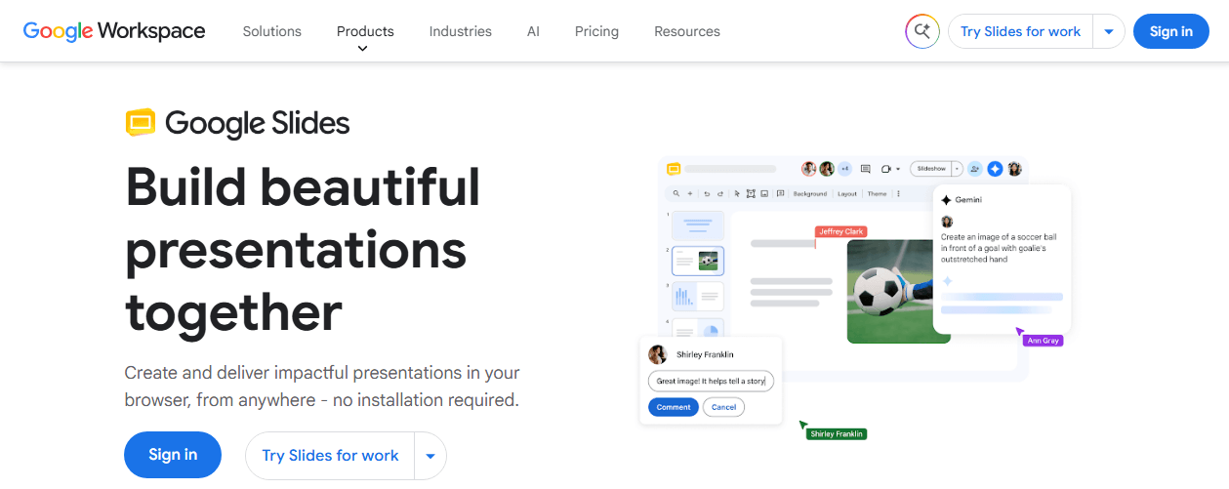Screen dimensions: 1229x489
Task: Expand the chevron under Products
Action: coord(363,49)
